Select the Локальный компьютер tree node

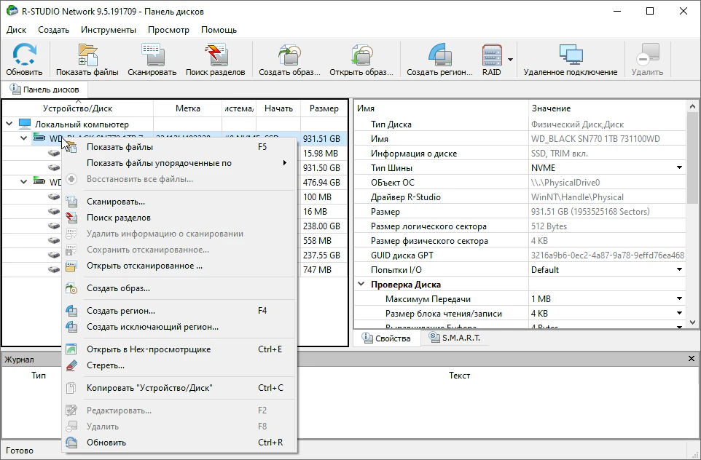(82, 124)
